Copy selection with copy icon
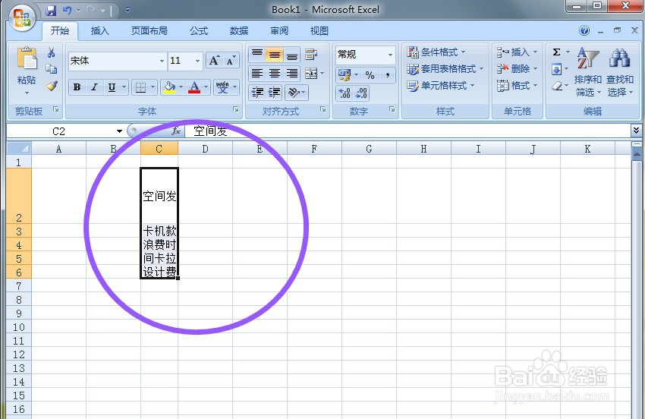The width and height of the screenshot is (645, 419). tap(52, 69)
